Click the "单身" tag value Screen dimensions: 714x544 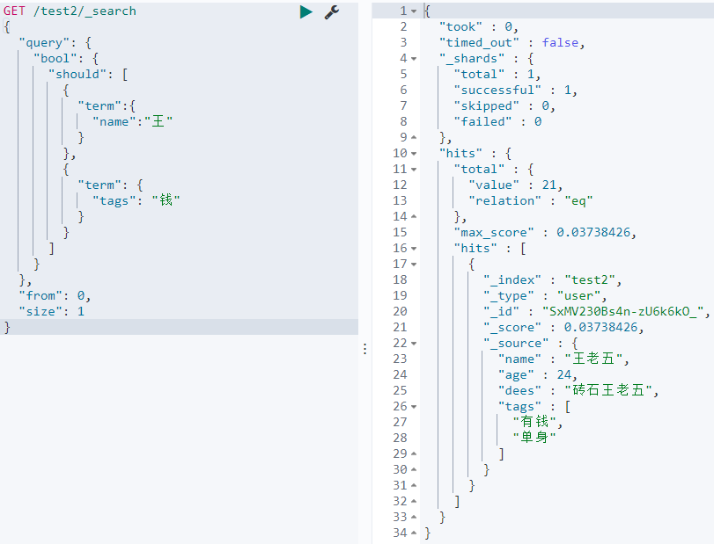tap(534, 438)
